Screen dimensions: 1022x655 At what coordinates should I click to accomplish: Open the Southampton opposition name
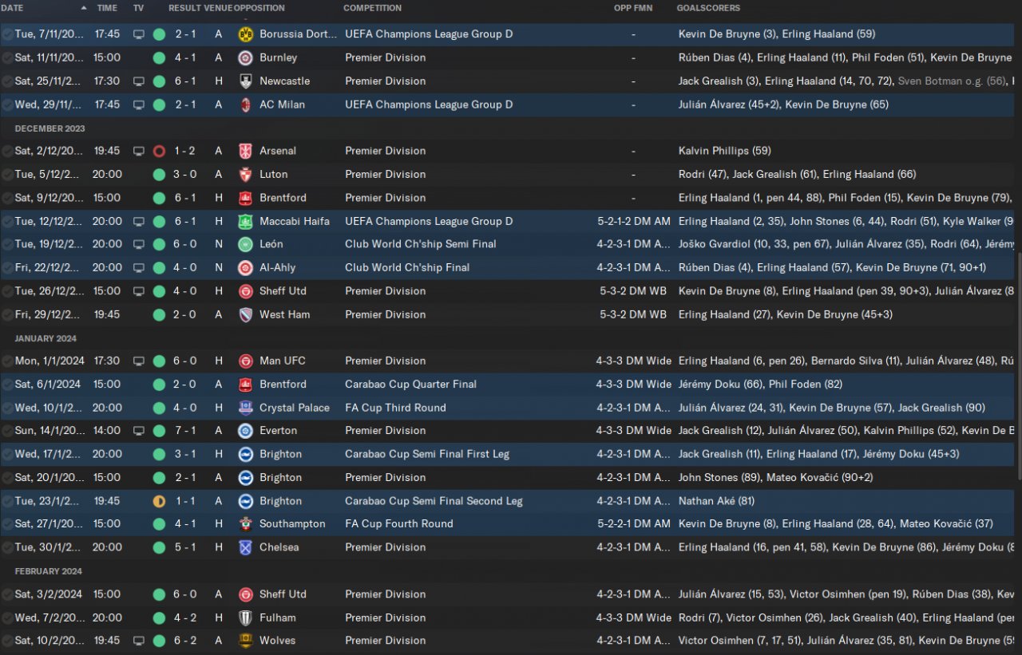pos(292,524)
